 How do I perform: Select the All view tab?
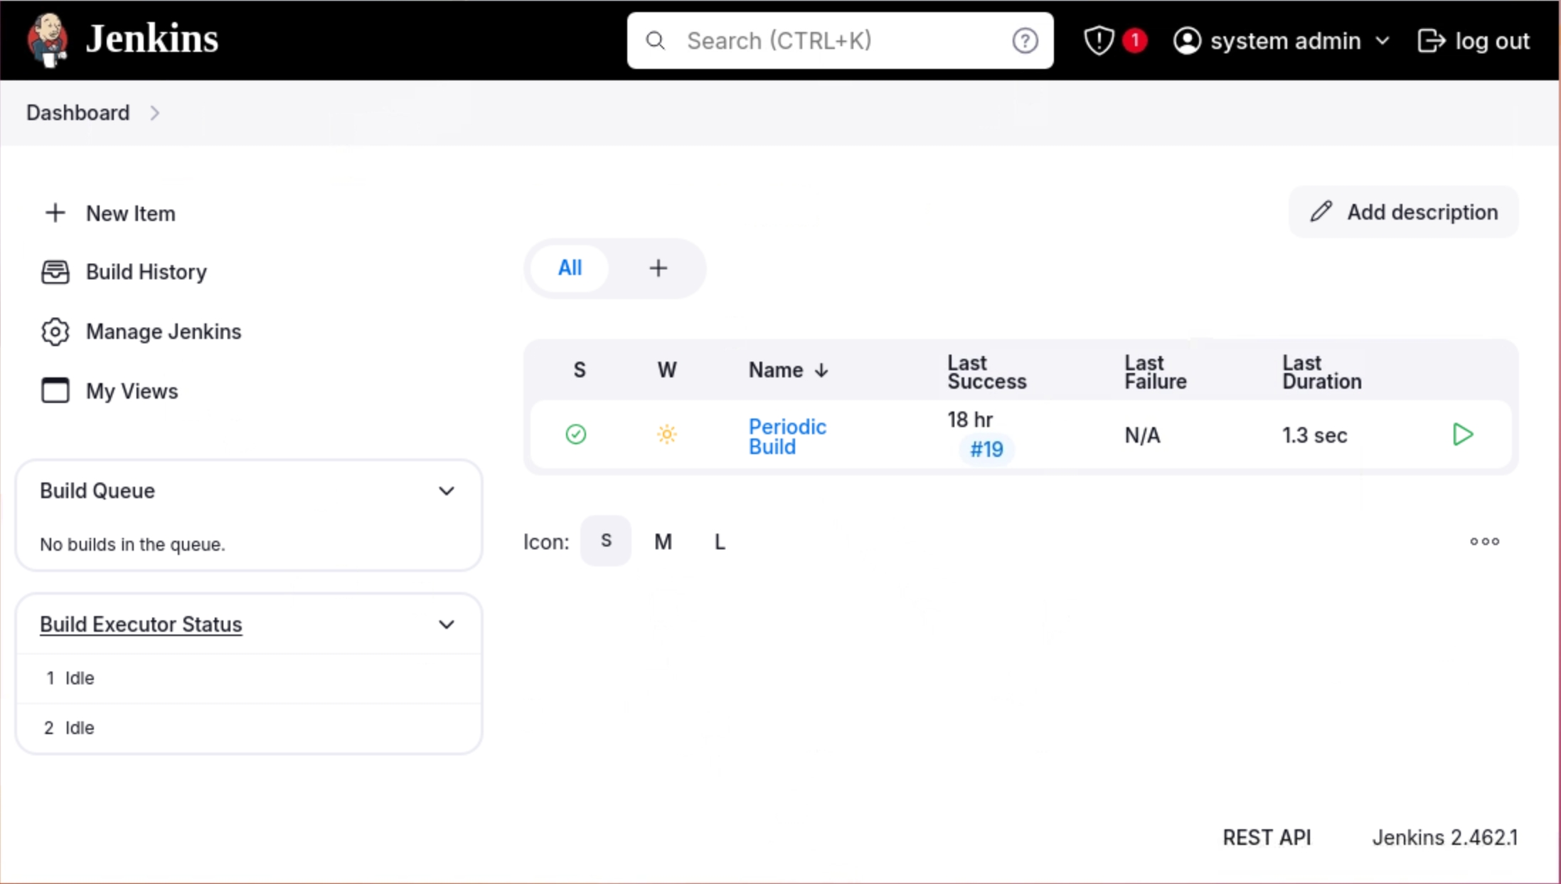coord(570,268)
